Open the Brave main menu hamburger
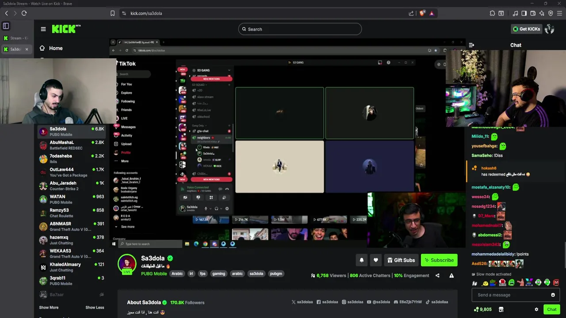The height and width of the screenshot is (318, 566). pyautogui.click(x=559, y=13)
